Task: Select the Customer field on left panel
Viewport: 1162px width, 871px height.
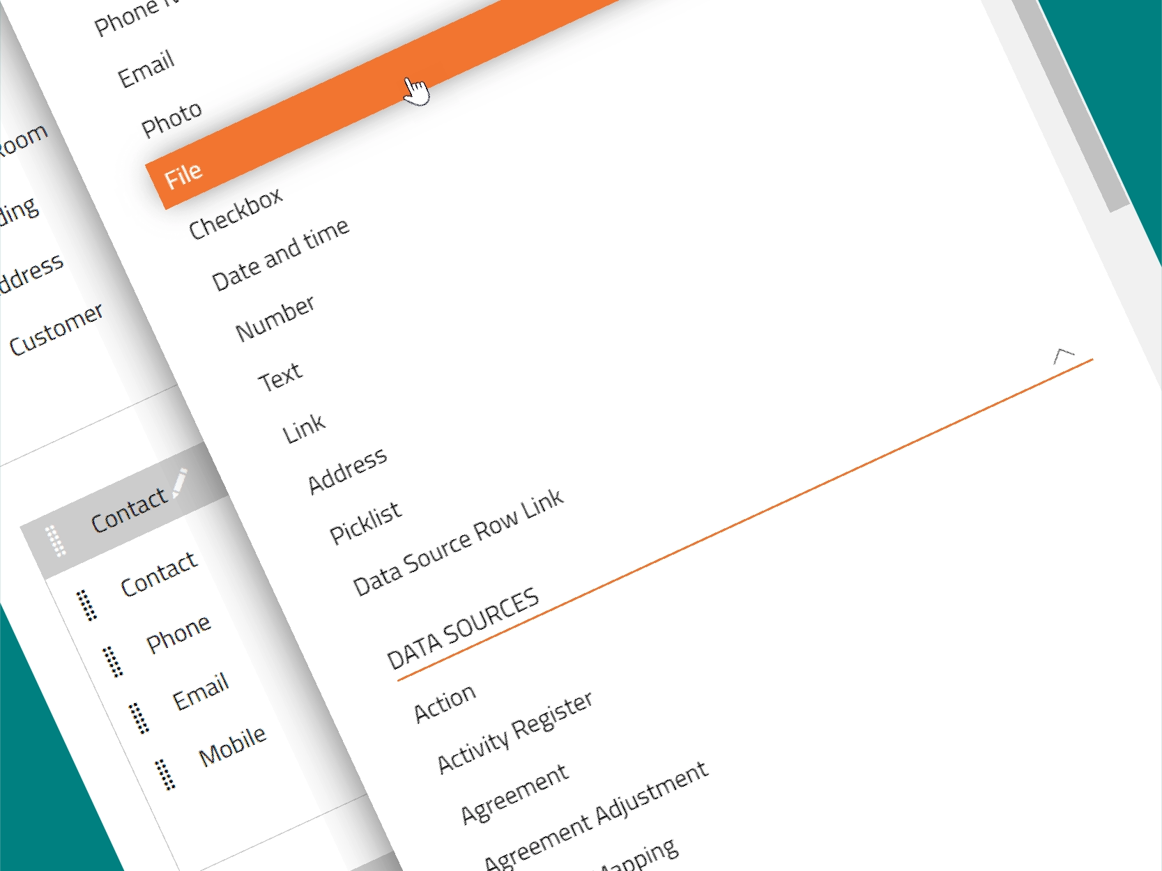Action: click(56, 329)
